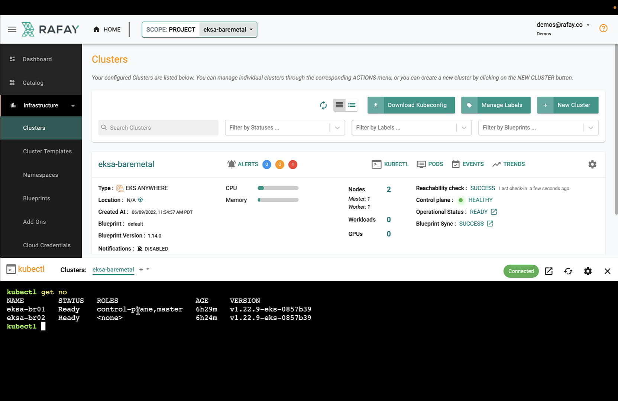This screenshot has height=401, width=618.
Task: Refresh the clusters list
Action: pos(323,105)
